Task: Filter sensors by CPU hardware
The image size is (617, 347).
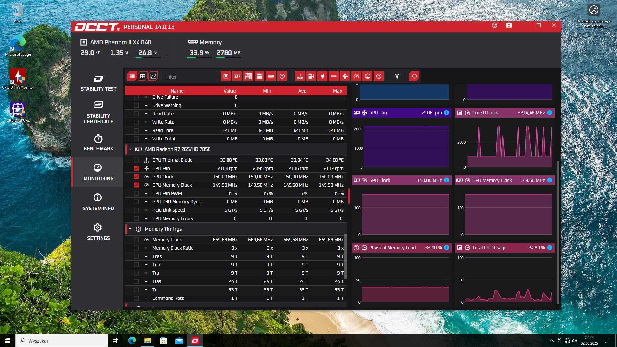Action: point(226,76)
